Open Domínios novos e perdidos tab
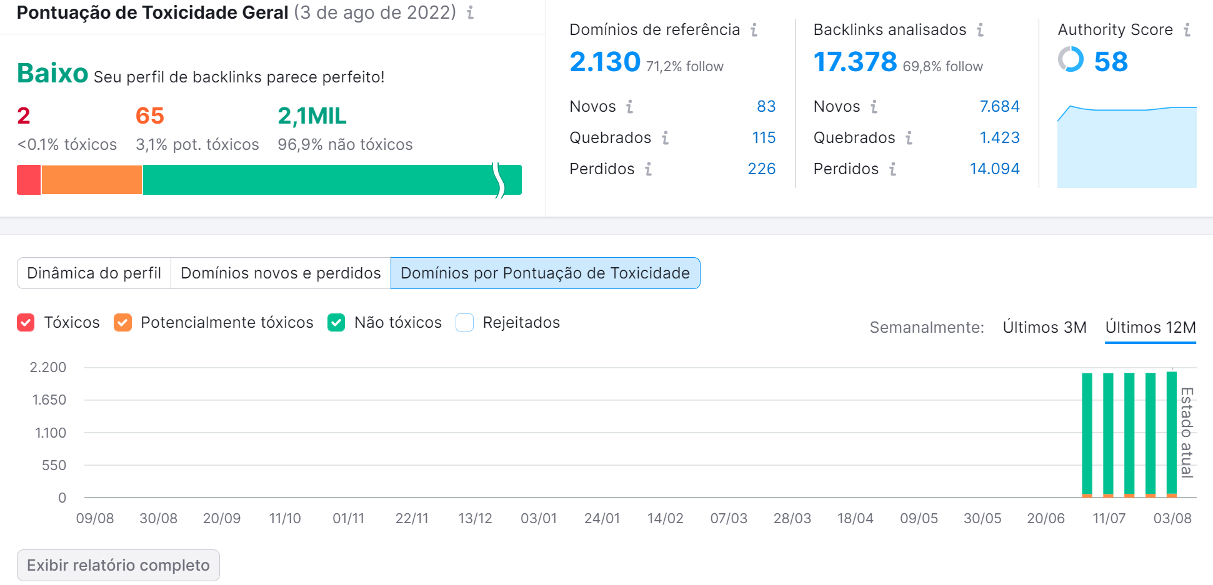The width and height of the screenshot is (1213, 585). pos(281,273)
